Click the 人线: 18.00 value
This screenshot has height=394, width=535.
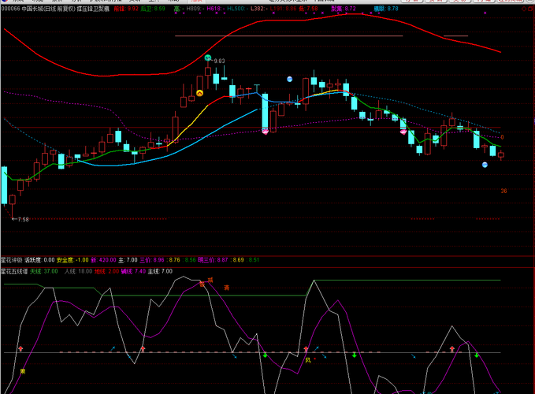tap(78, 272)
